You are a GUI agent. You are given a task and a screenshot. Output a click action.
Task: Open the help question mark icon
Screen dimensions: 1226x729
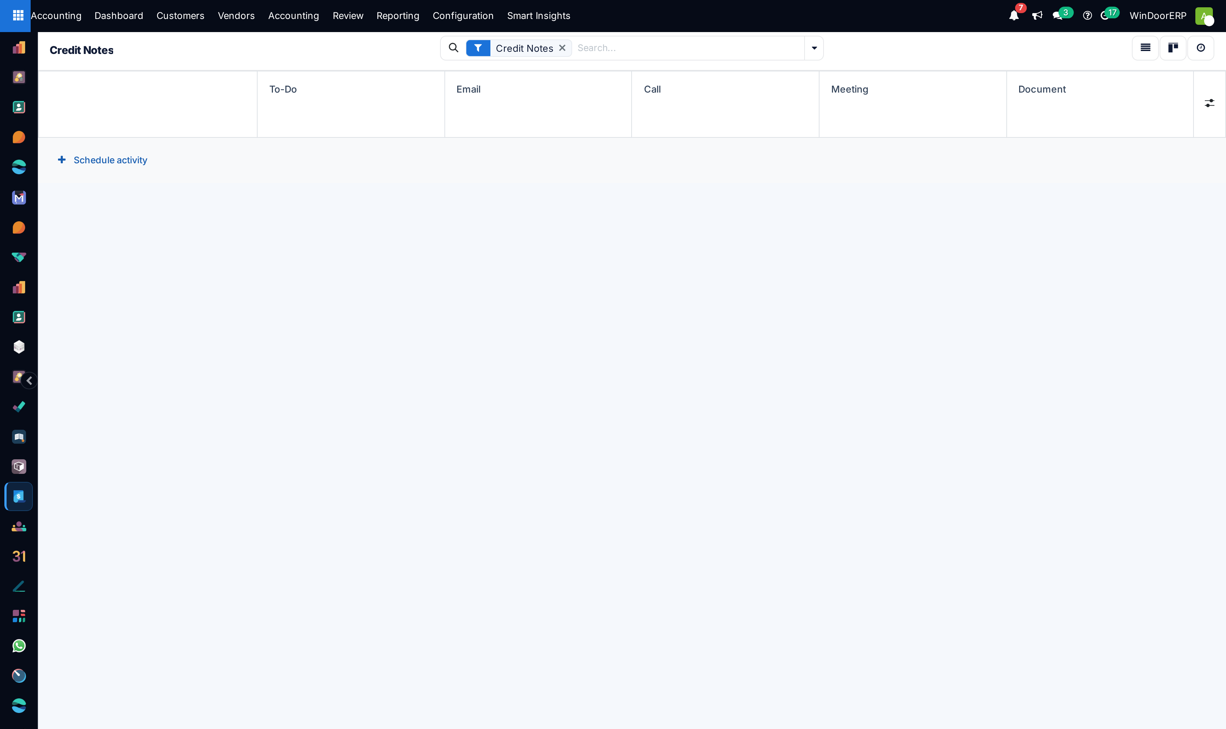point(1087,16)
